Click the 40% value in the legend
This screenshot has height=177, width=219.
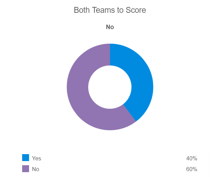point(191,158)
